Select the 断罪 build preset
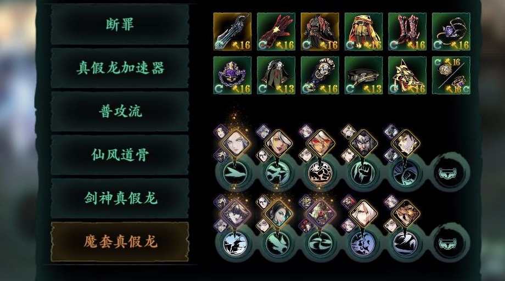 pyautogui.click(x=120, y=25)
